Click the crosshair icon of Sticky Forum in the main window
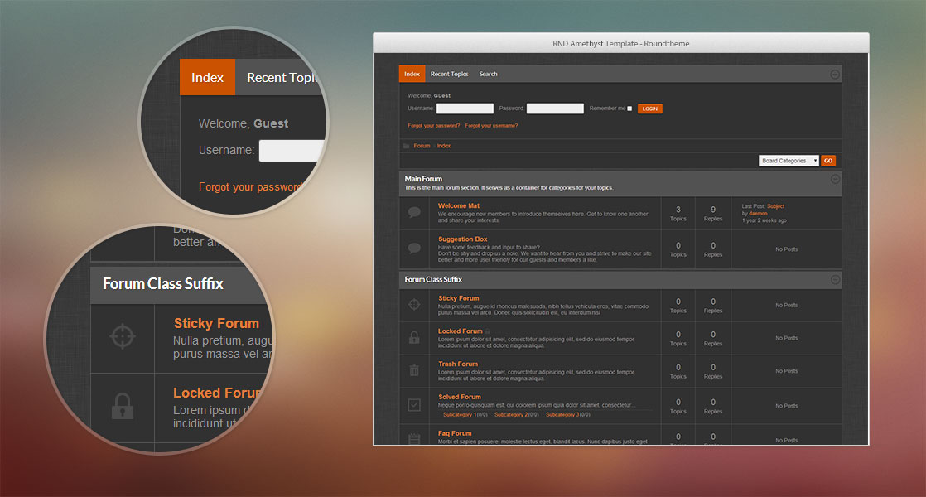926x497 pixels. tap(414, 305)
